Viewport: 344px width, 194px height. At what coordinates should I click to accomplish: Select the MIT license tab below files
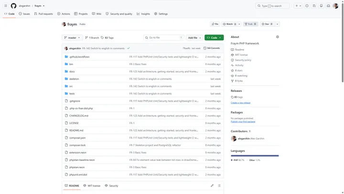click(92, 186)
